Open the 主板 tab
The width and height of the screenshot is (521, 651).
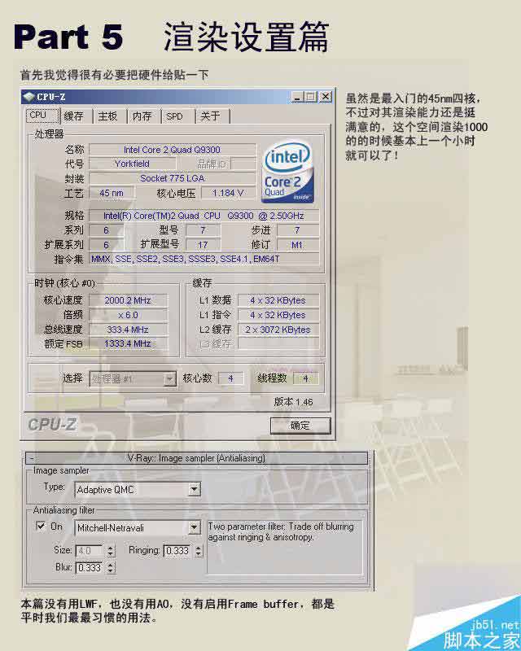point(108,116)
